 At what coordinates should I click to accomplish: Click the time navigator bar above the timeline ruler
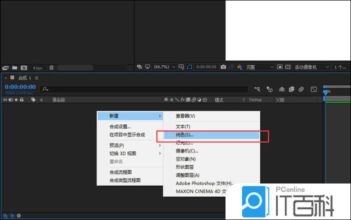[x=337, y=86]
